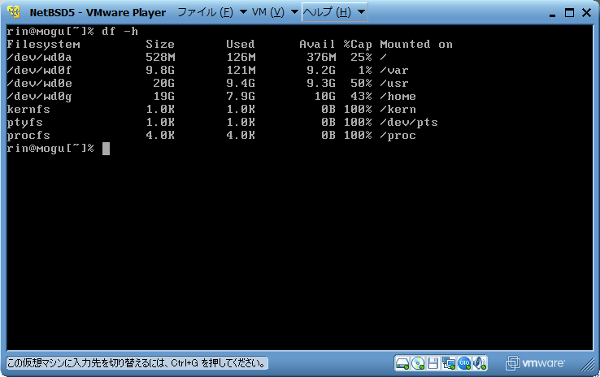Screen dimensions: 600x377
Task: Expand the ヘルプ menu dropdown arrow
Action: point(361,12)
